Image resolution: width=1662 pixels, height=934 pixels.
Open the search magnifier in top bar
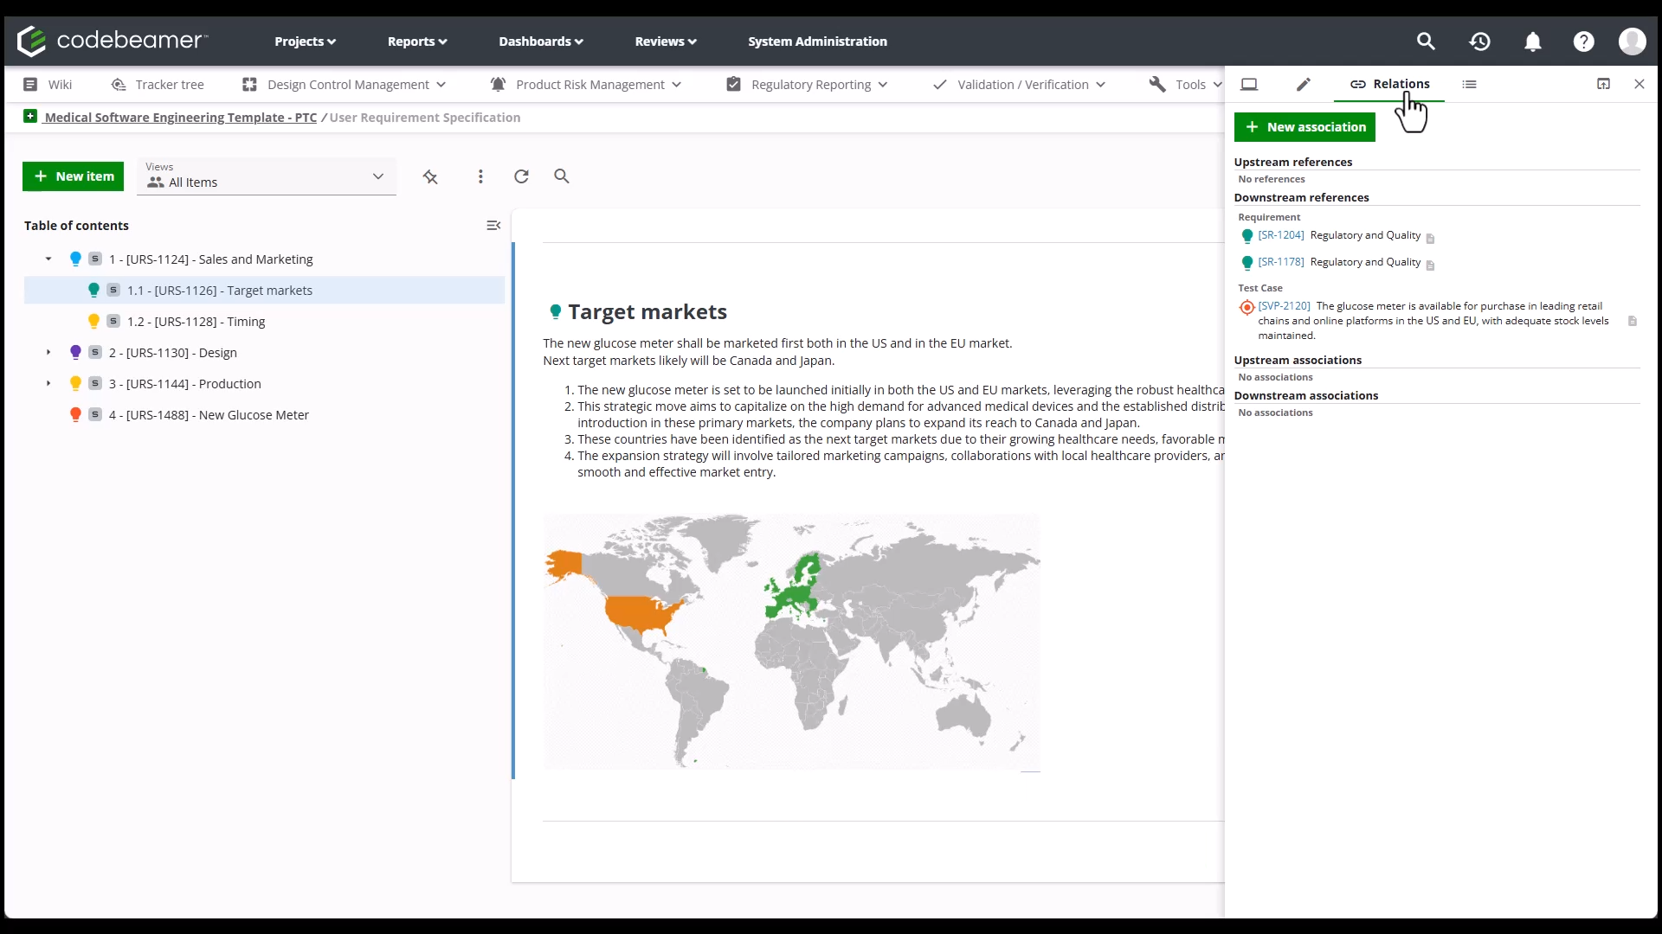pos(1426,41)
